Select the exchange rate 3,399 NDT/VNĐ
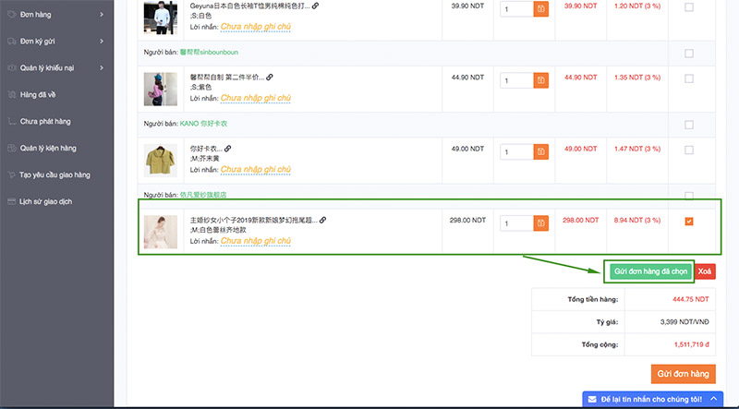Screen dimensions: 739x409 pos(684,322)
